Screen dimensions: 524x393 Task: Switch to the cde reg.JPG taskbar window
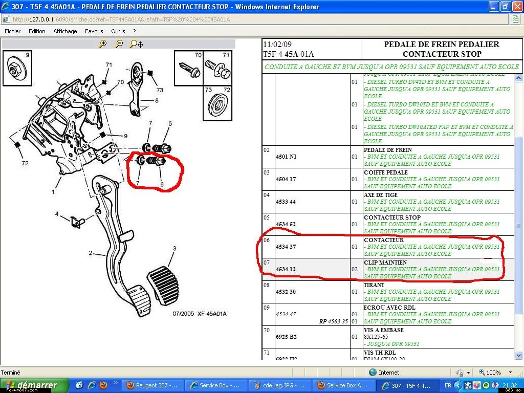pyautogui.click(x=279, y=385)
